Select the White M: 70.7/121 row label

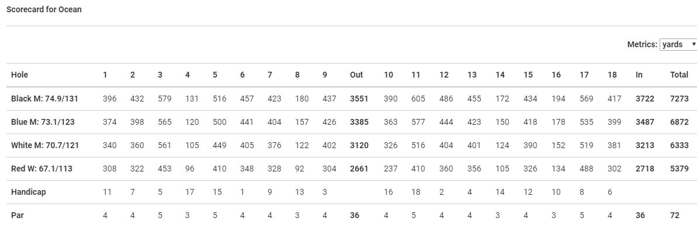click(45, 145)
